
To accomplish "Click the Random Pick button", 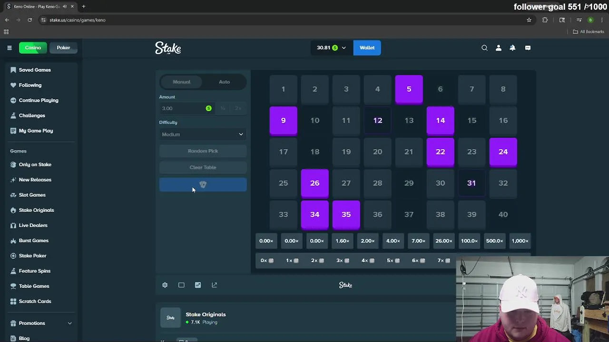I will tap(203, 151).
